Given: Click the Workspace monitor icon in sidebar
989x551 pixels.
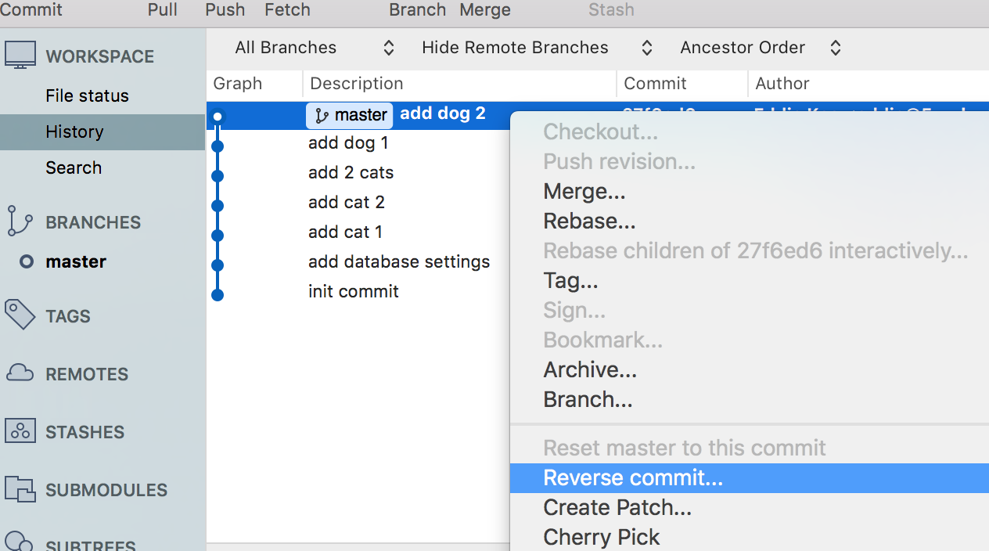Looking at the screenshot, I should pyautogui.click(x=20, y=56).
